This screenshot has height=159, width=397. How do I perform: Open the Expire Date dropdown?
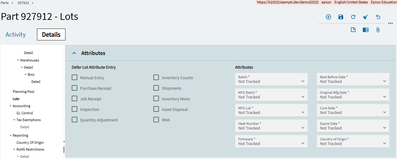click(x=353, y=126)
